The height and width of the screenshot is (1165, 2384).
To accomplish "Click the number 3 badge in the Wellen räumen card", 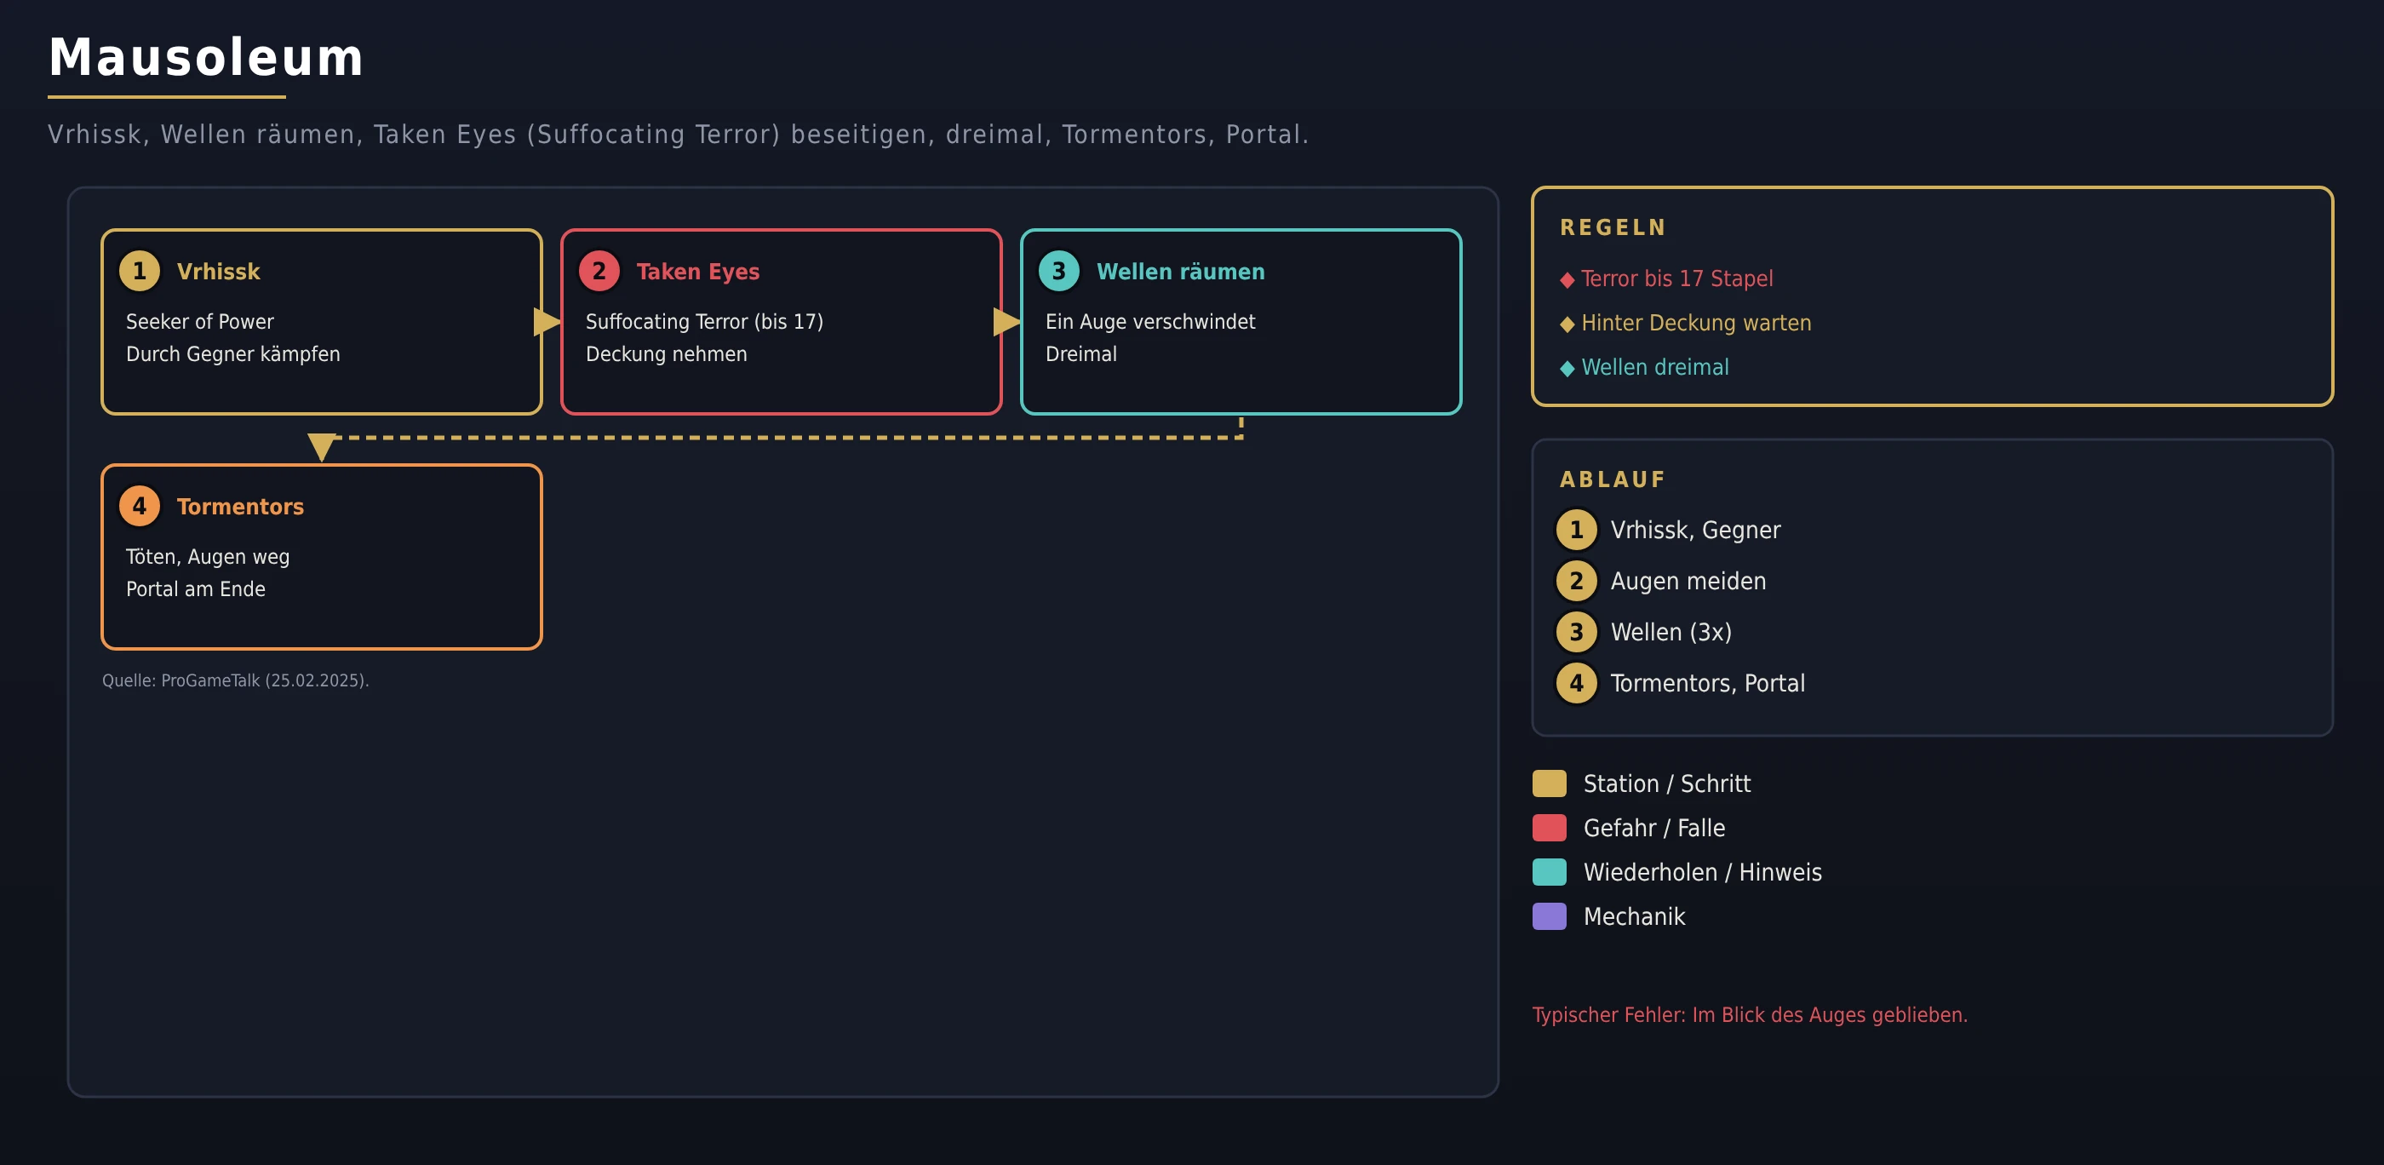I will [x=1060, y=271].
